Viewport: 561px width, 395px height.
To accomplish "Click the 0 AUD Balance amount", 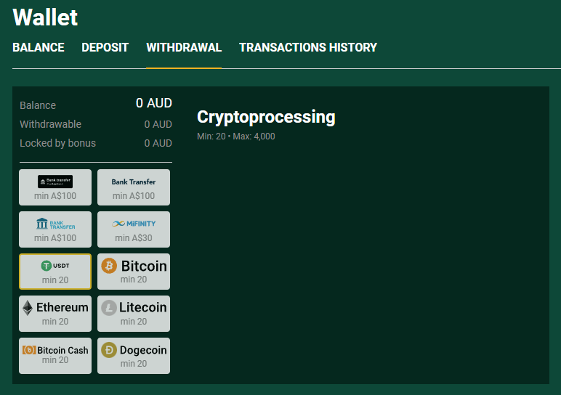I will [x=153, y=104].
